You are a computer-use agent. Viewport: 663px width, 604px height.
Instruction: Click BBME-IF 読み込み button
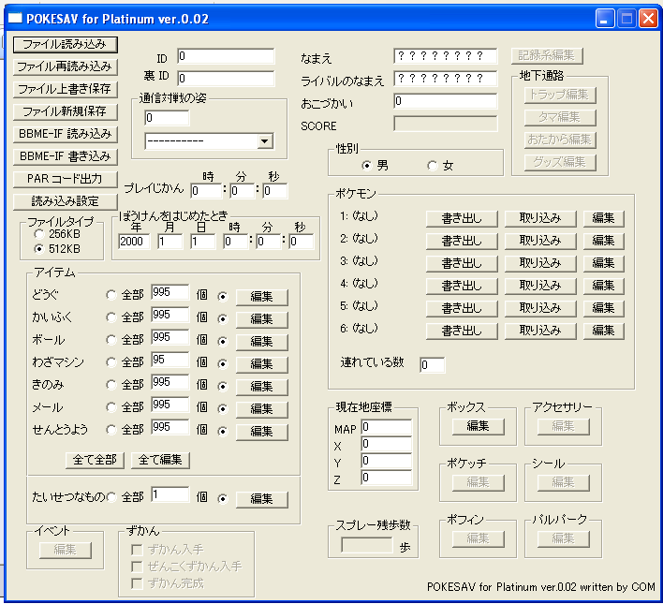pyautogui.click(x=66, y=134)
